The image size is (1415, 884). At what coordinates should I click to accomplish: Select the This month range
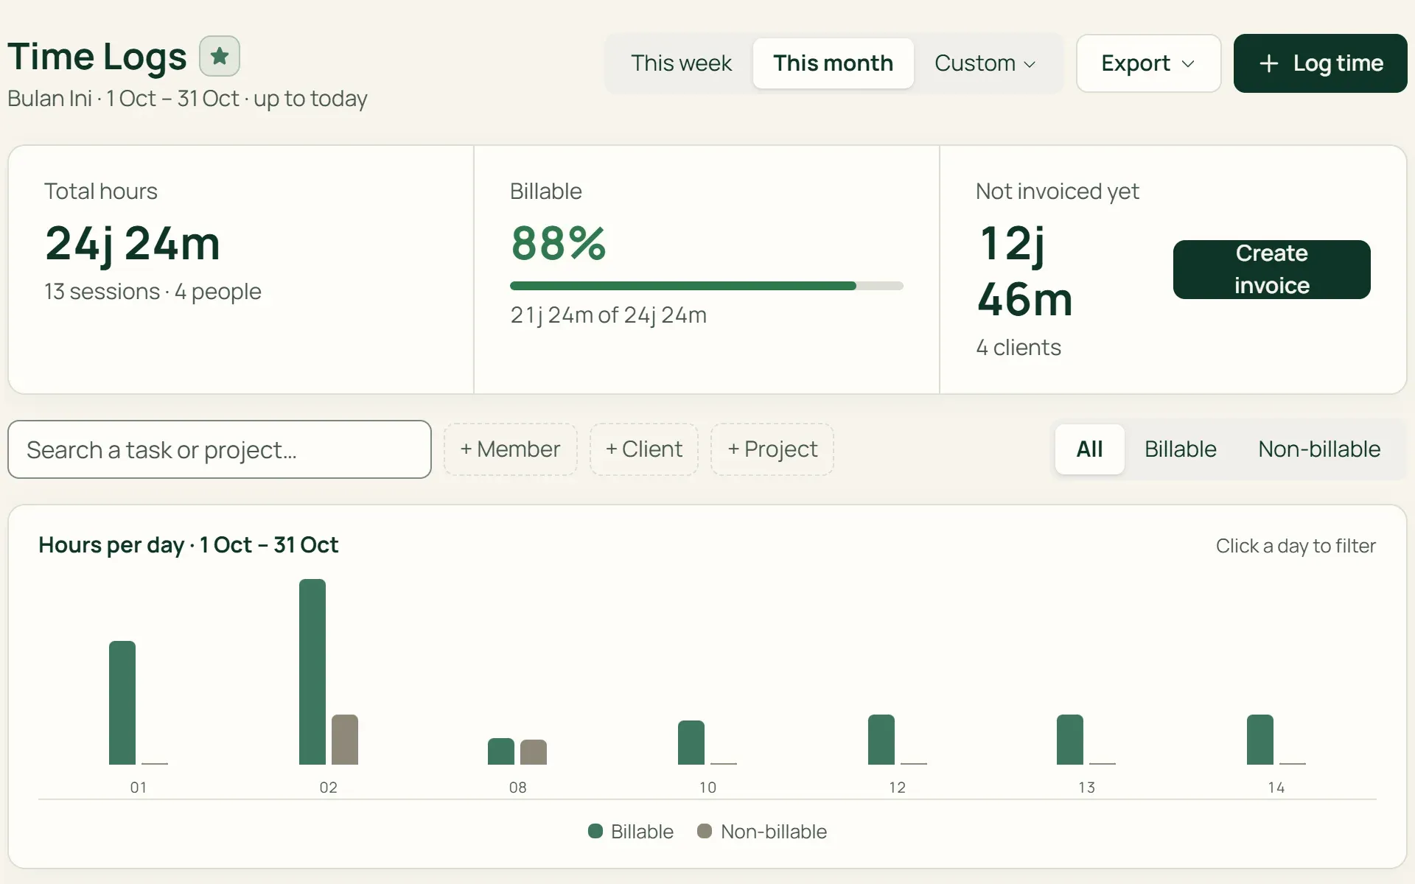(833, 63)
